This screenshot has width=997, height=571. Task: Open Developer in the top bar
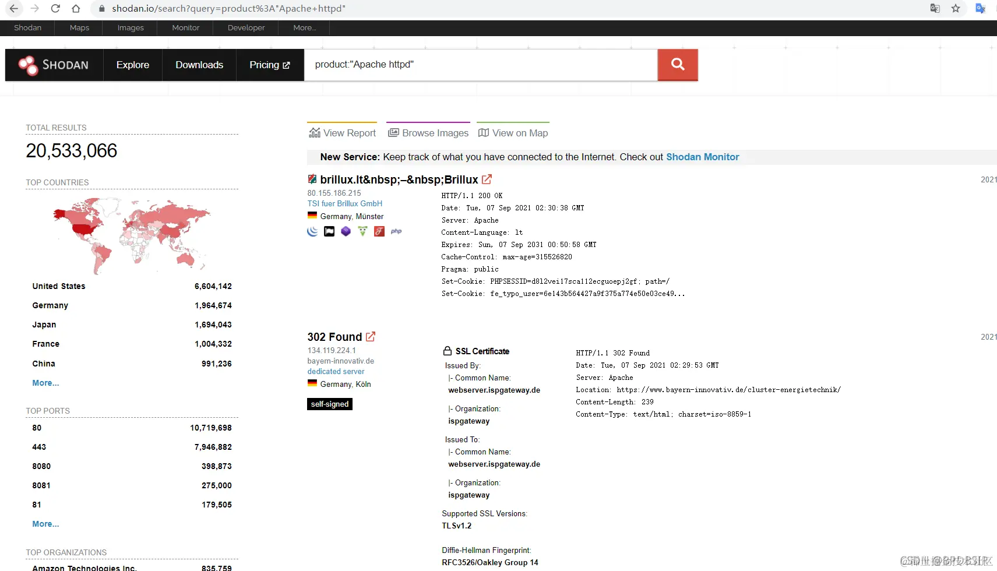click(246, 28)
